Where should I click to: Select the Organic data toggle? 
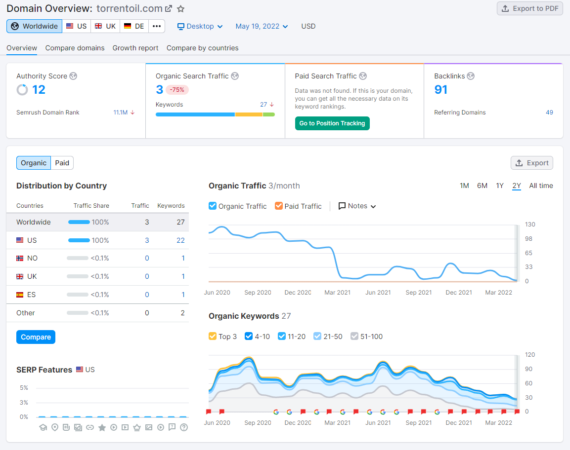(x=34, y=163)
